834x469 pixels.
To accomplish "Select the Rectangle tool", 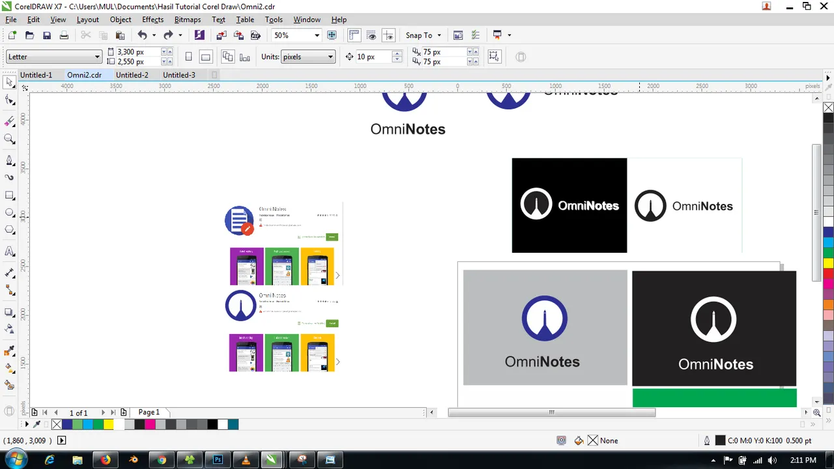I will point(9,195).
